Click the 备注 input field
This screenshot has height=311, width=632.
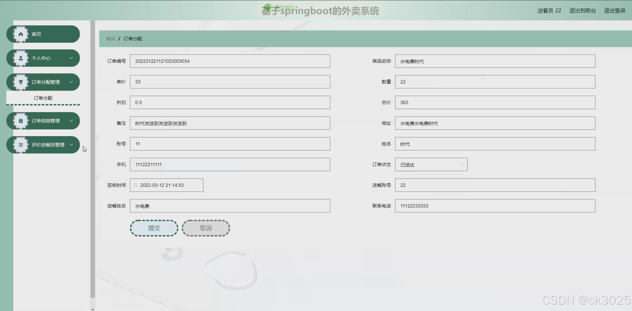pyautogui.click(x=230, y=123)
